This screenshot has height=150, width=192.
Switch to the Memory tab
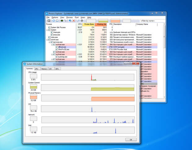(x=44, y=69)
